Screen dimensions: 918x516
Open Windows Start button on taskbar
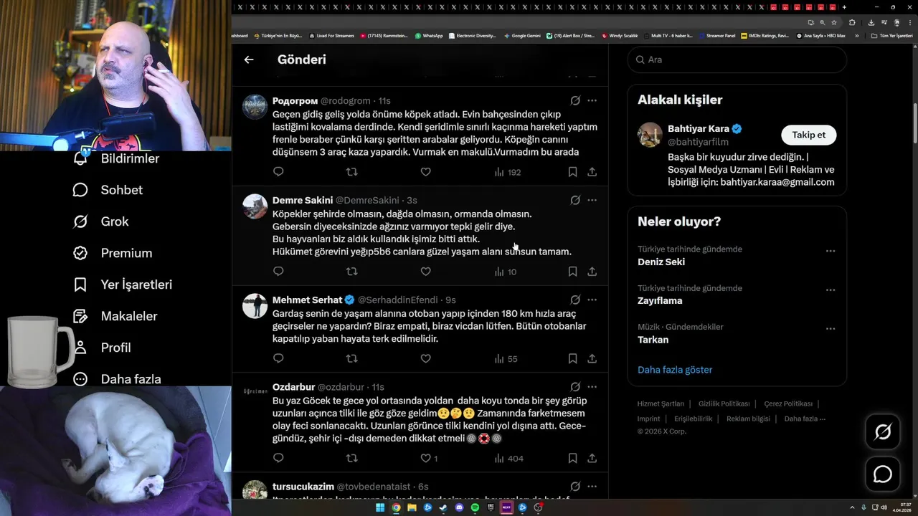pyautogui.click(x=380, y=507)
